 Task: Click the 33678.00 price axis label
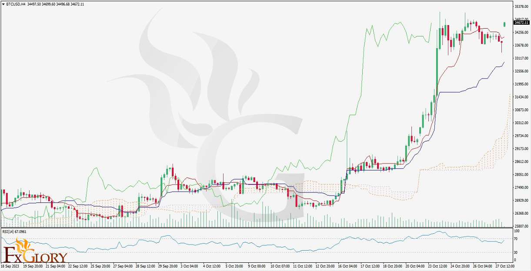tap(521, 45)
